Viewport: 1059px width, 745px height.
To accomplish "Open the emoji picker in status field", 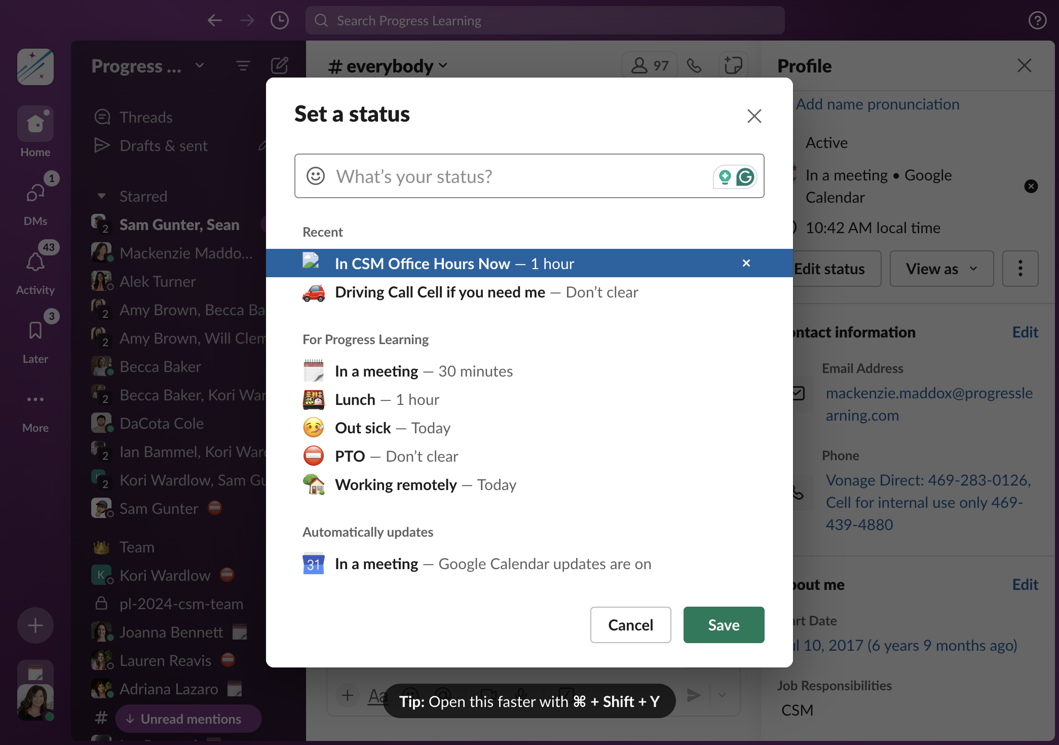I will (315, 176).
